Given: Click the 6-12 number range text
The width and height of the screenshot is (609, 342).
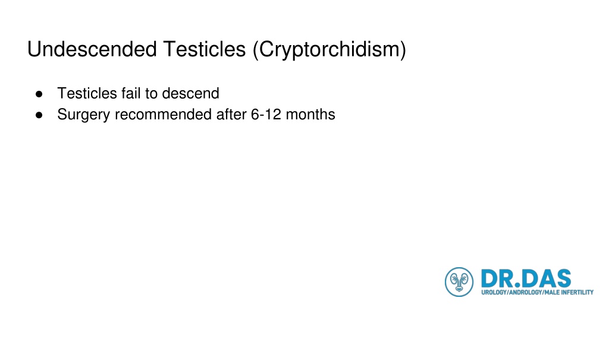Looking at the screenshot, I should (x=266, y=115).
